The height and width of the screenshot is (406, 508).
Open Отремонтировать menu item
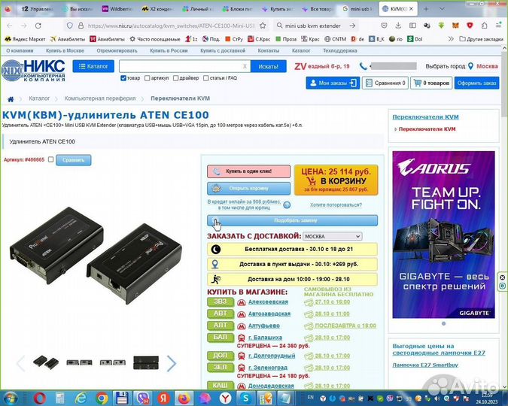(x=117, y=51)
